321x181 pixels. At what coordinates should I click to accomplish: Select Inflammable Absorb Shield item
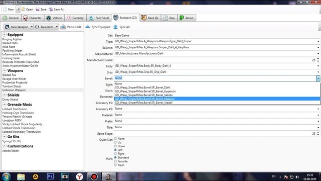coord(19,54)
